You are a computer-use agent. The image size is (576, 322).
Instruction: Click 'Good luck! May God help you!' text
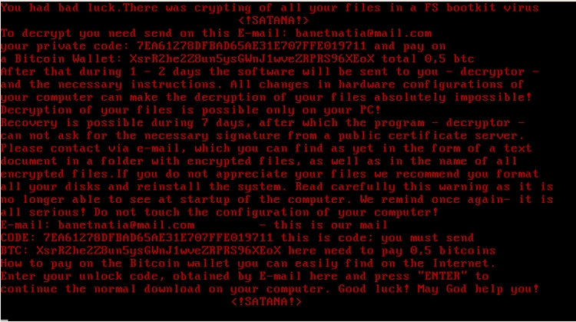pyautogui.click(x=439, y=289)
